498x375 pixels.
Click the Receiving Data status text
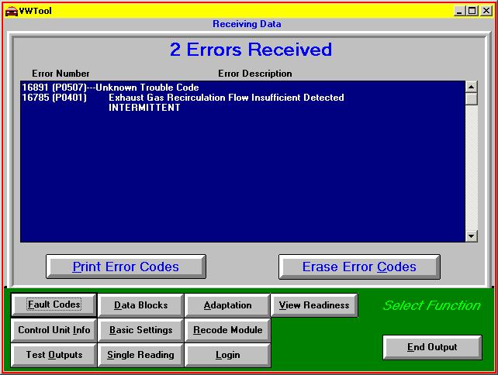click(247, 24)
